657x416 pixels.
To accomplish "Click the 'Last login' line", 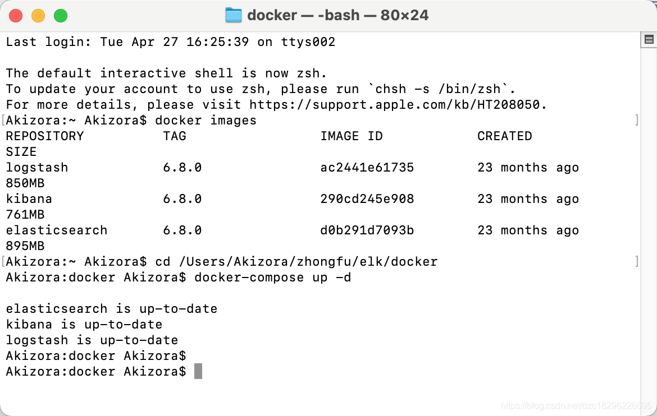I will coord(171,42).
